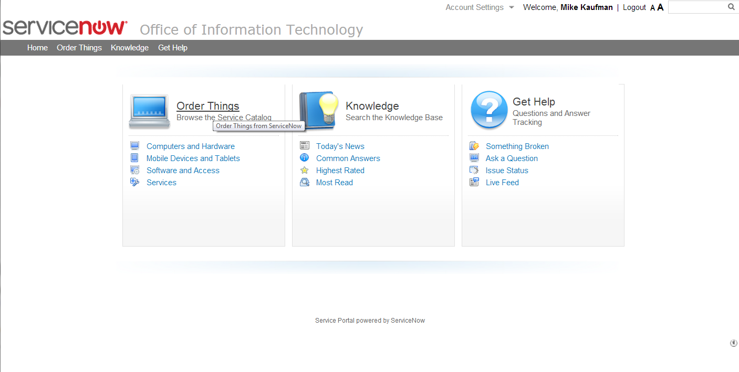This screenshot has height=372, width=739.
Task: Click the Knowledge book lightbulb icon
Action: tap(319, 111)
